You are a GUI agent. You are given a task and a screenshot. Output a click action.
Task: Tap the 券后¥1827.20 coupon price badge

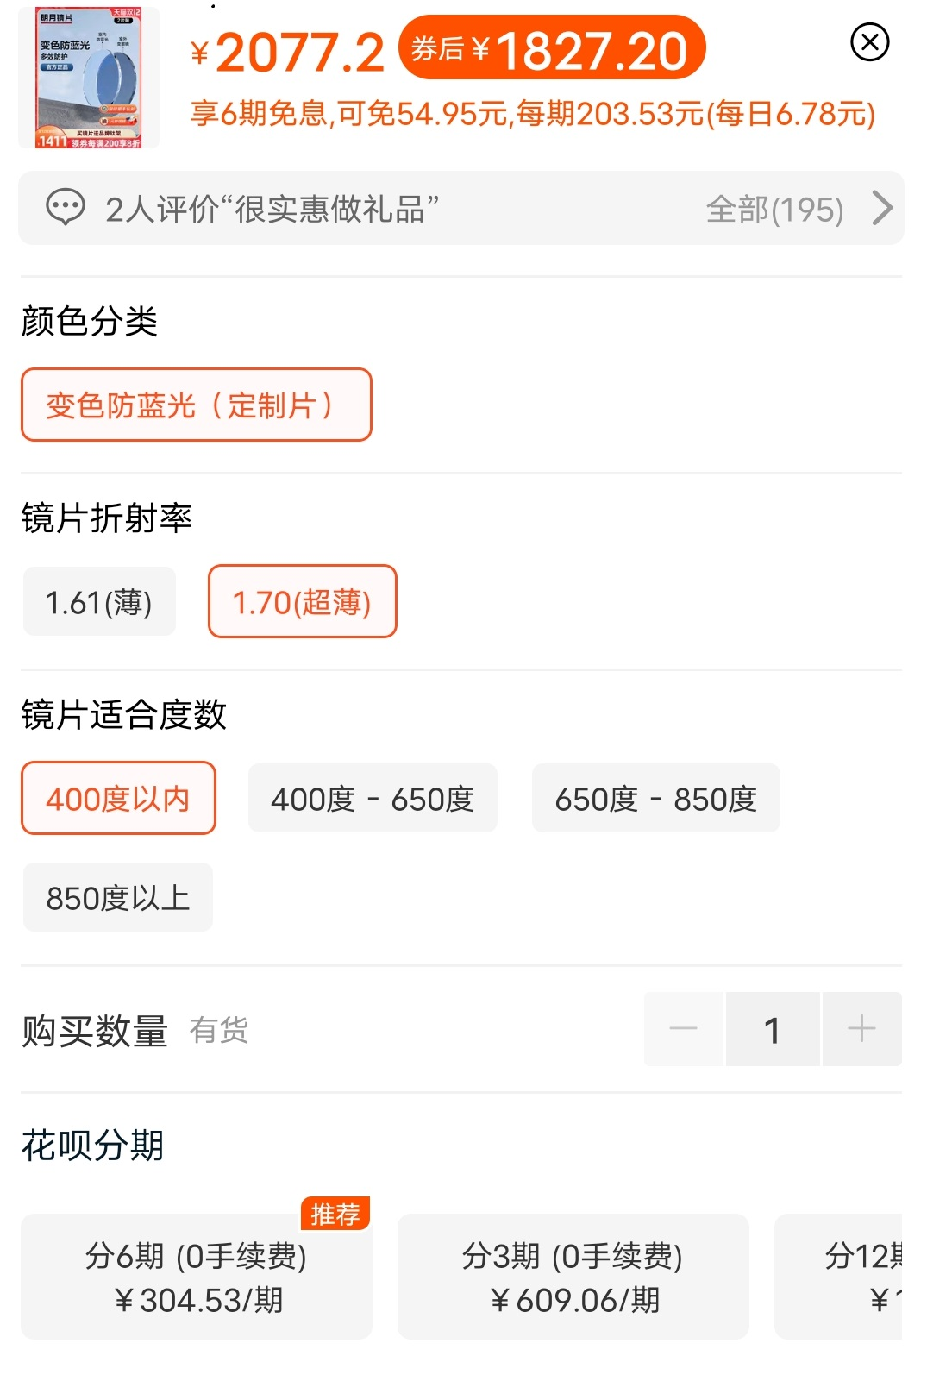pos(552,49)
